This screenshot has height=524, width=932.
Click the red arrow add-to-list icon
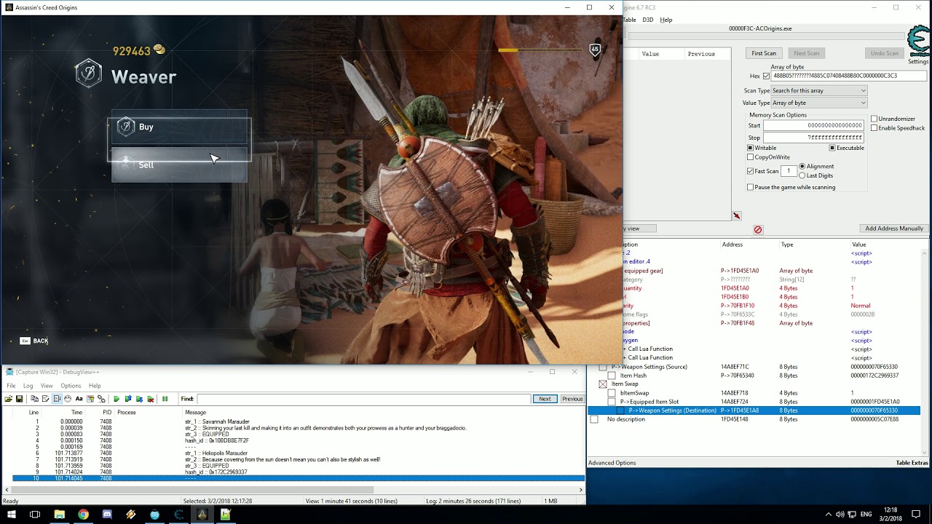(x=737, y=215)
